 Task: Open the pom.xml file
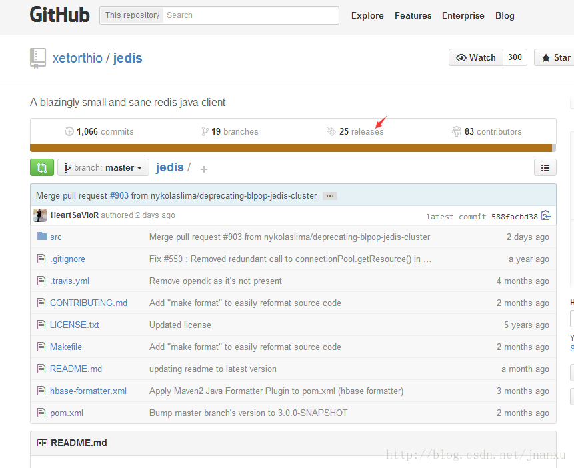[67, 413]
